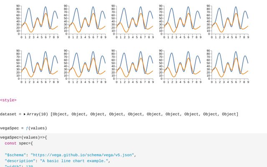Screen dimensions: 267x167
Task: Click the "vegaSpec=(values)=>{" code line
Action: pos(23,137)
